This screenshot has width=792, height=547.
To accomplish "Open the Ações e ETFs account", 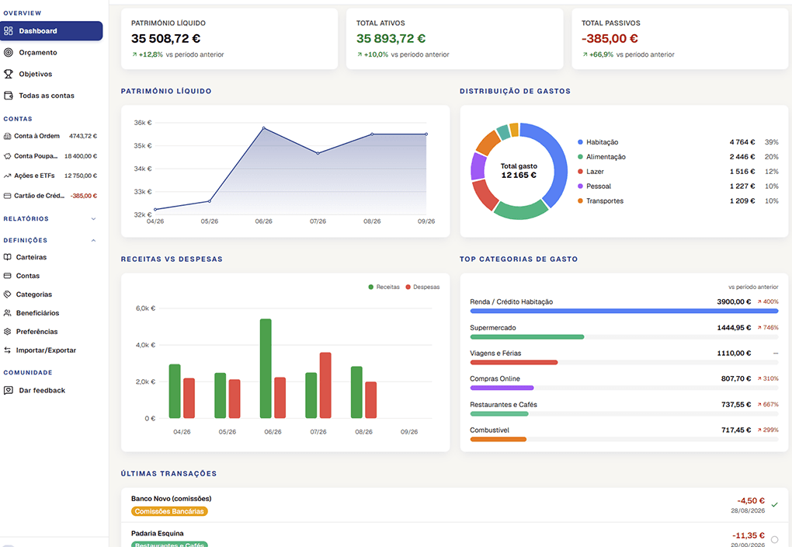I will 50,176.
